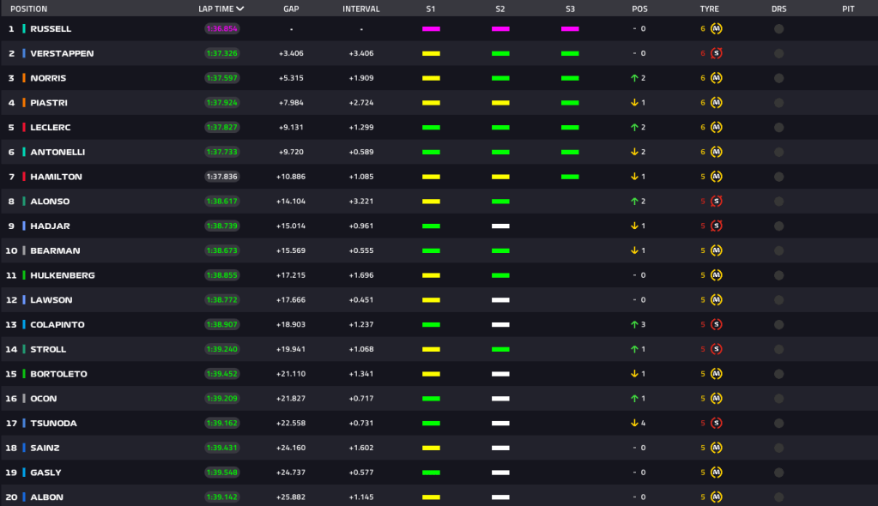Click Ocon's medium tyre icon
This screenshot has width=878, height=506.
click(716, 398)
